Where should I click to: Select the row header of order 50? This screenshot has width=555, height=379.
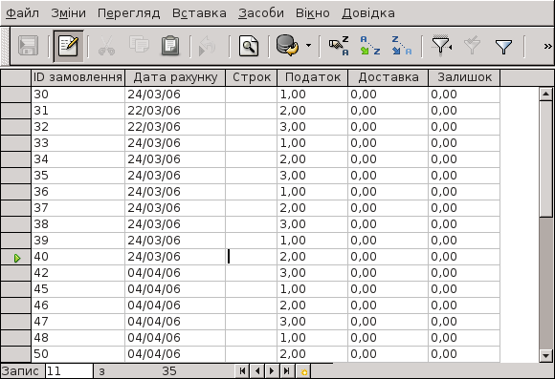point(15,354)
